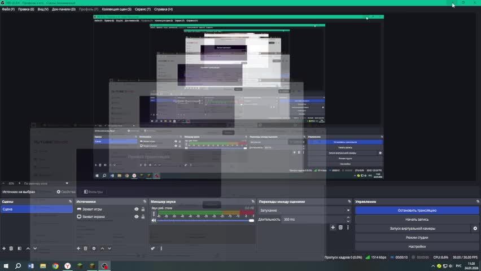This screenshot has width=481, height=271.
Task: Open advanced audio properties gears icon
Action: tap(153, 248)
